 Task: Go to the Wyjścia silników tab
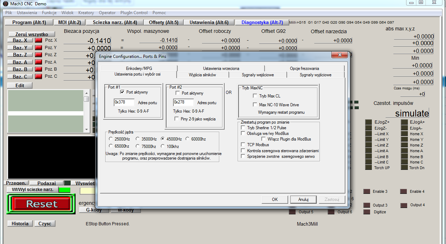tap(202, 75)
